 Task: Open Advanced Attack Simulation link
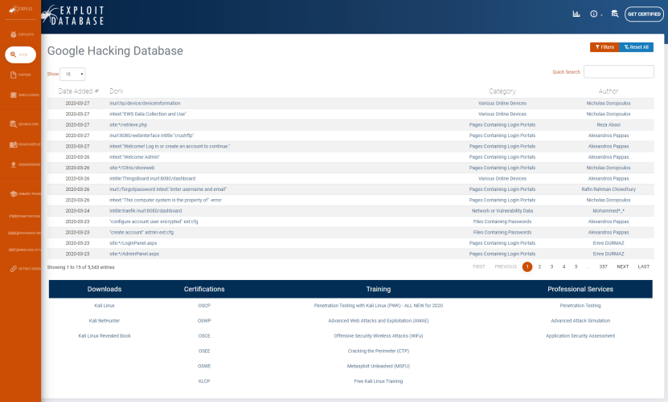pos(580,321)
